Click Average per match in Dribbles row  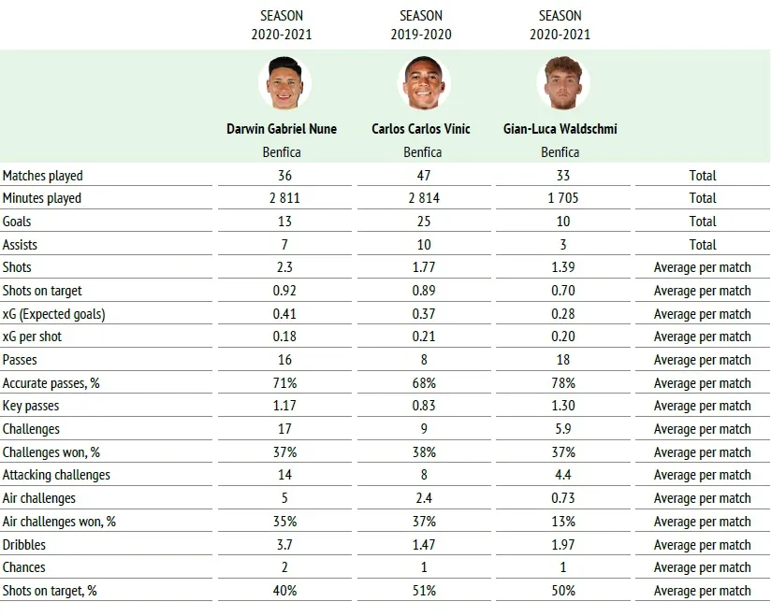(x=702, y=545)
